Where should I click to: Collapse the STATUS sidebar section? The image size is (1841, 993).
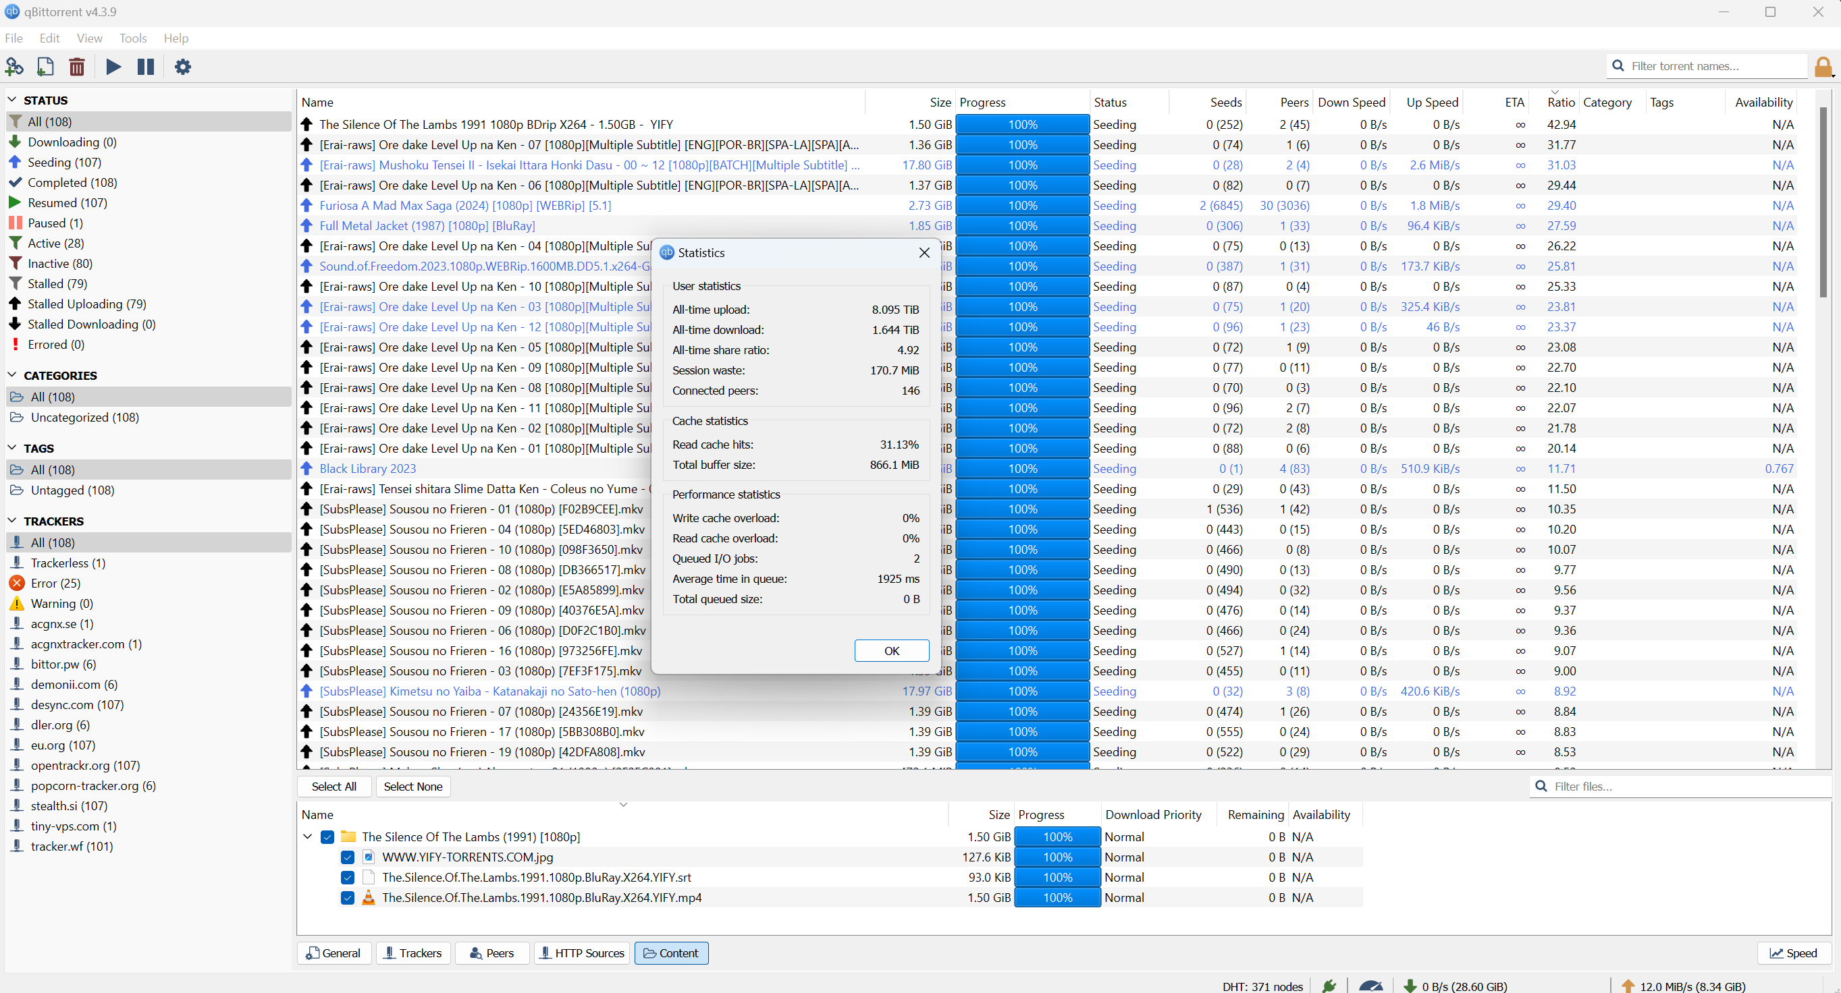pos(12,100)
